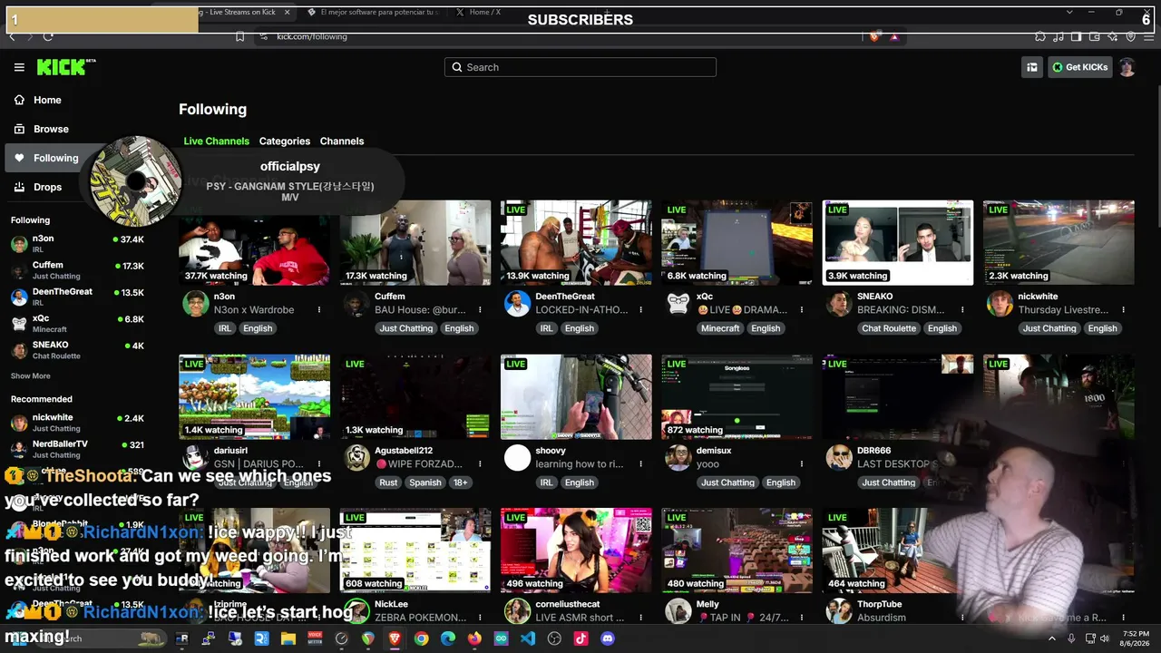The height and width of the screenshot is (653, 1161).
Task: Open the dariusirl stream thumbnail
Action: (254, 396)
